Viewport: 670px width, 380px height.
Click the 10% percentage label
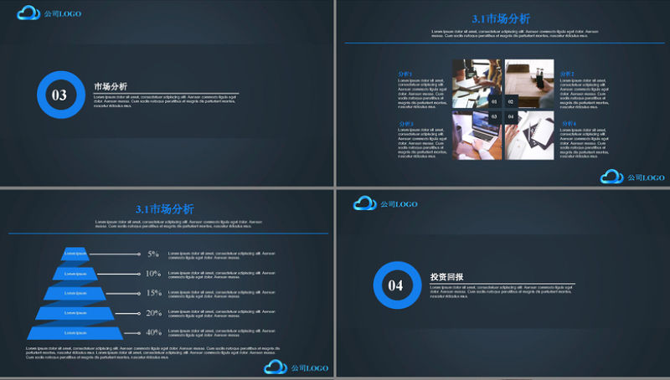tap(153, 274)
